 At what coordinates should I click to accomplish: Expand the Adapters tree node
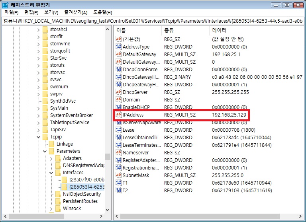[x=51, y=159]
